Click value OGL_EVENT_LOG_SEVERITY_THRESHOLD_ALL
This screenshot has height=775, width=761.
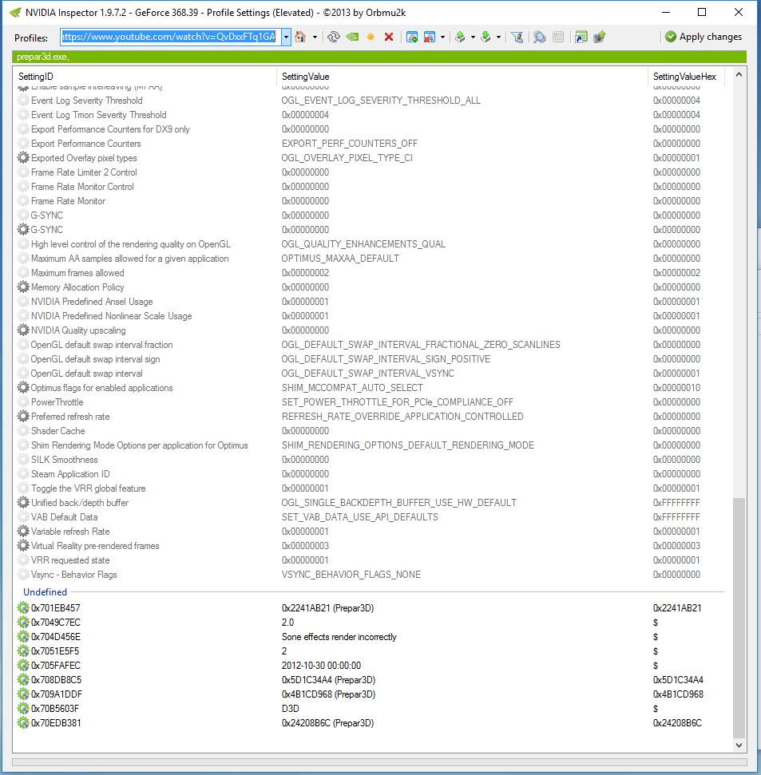(x=381, y=101)
